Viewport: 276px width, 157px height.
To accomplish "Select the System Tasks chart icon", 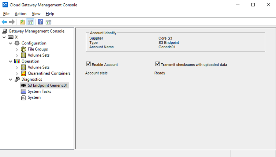I will [24, 92].
